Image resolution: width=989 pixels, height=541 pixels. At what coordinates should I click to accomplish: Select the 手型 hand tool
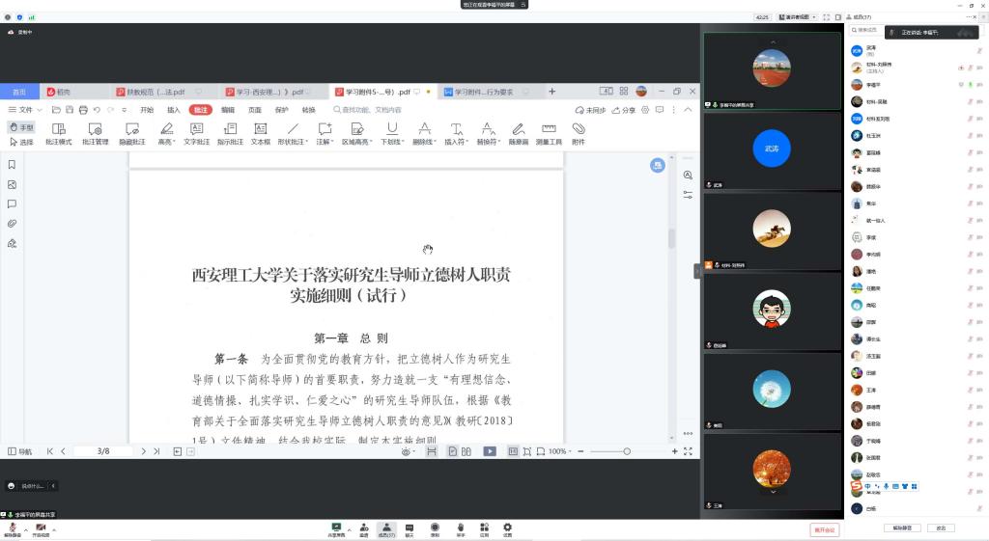tap(22, 127)
